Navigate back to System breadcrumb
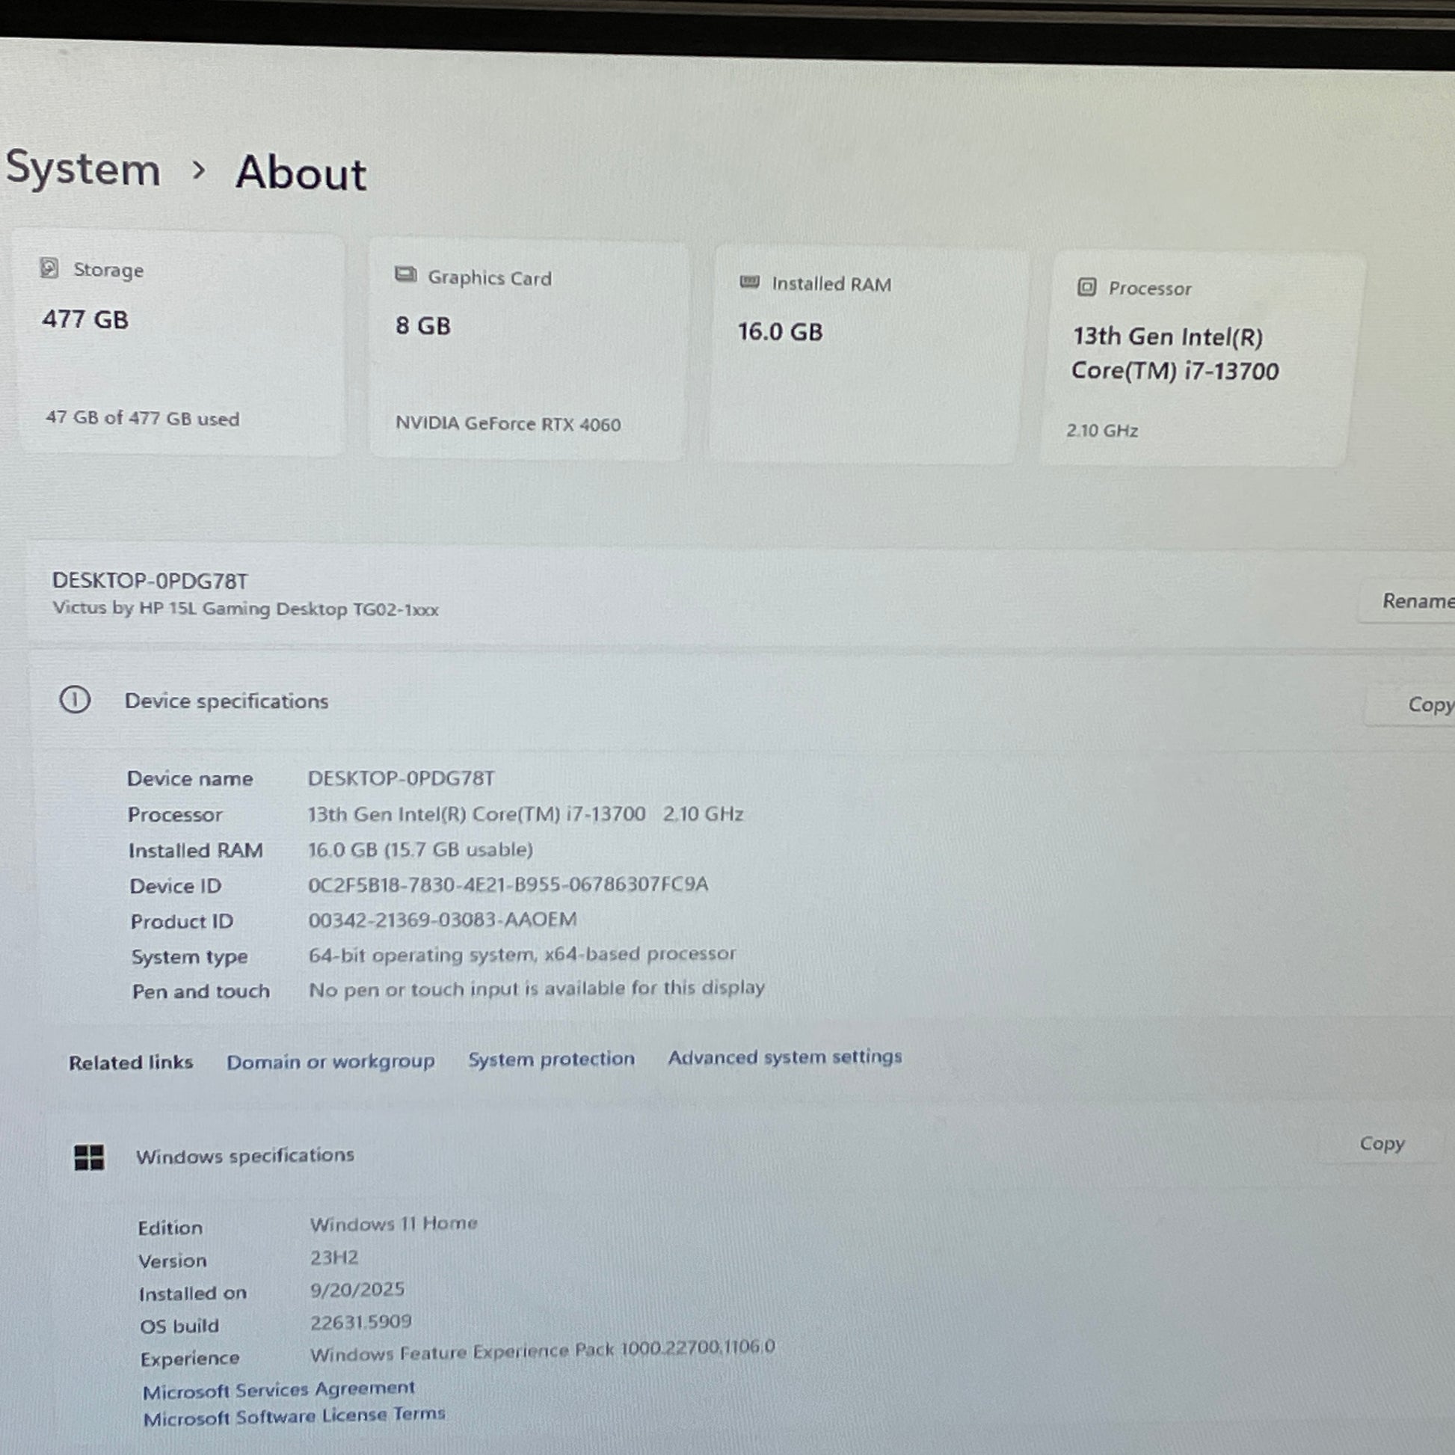Screen dimensions: 1455x1455 pyautogui.click(x=83, y=168)
